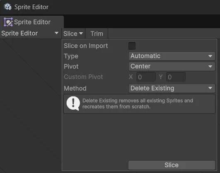Open the Type dropdown set to Automatic
Viewport: 220px width, 173px height.
point(172,56)
